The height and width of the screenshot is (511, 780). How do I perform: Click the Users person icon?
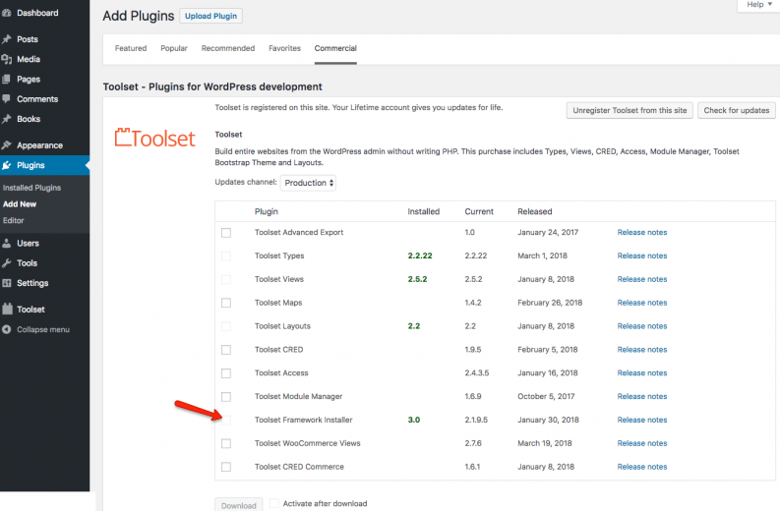tap(7, 243)
